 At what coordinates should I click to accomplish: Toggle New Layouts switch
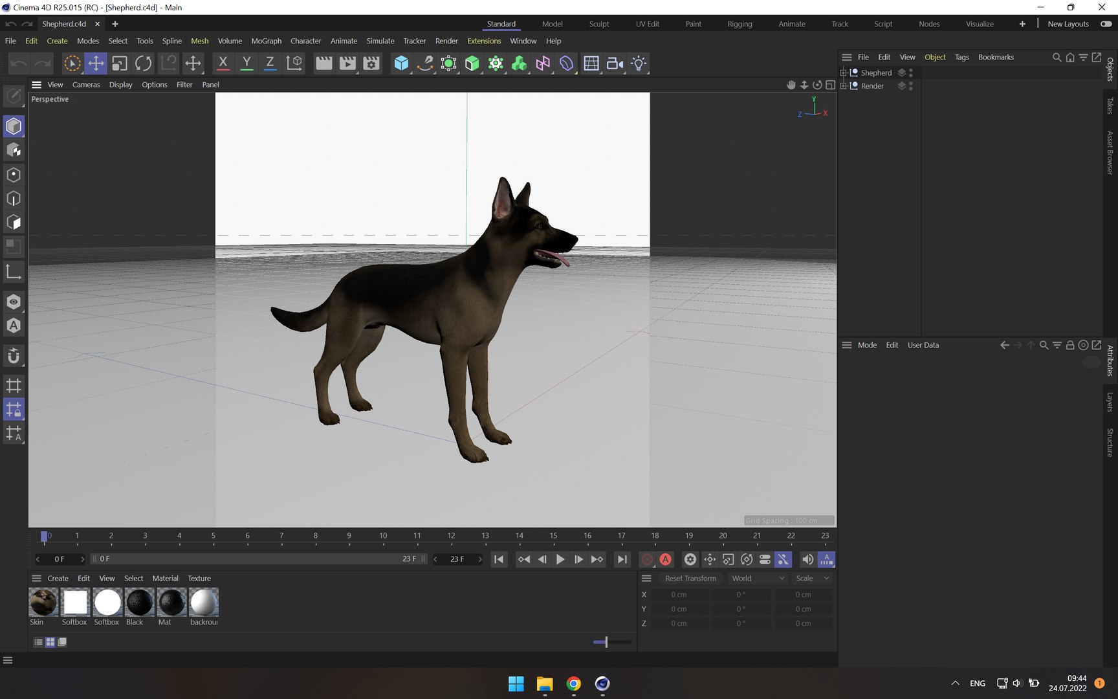click(x=1106, y=24)
